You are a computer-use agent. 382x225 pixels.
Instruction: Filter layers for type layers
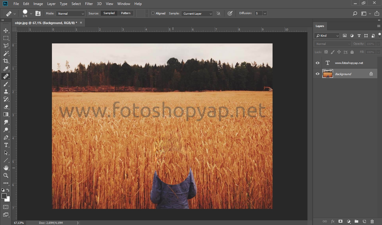359,36
